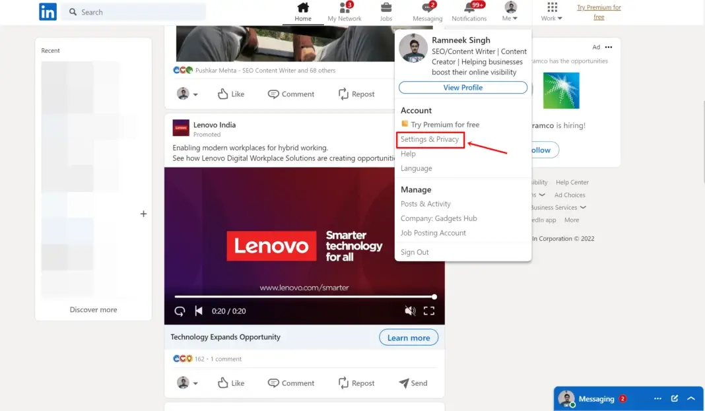
Task: Click Ramneek Singh's profile photo in menu
Action: pos(413,48)
